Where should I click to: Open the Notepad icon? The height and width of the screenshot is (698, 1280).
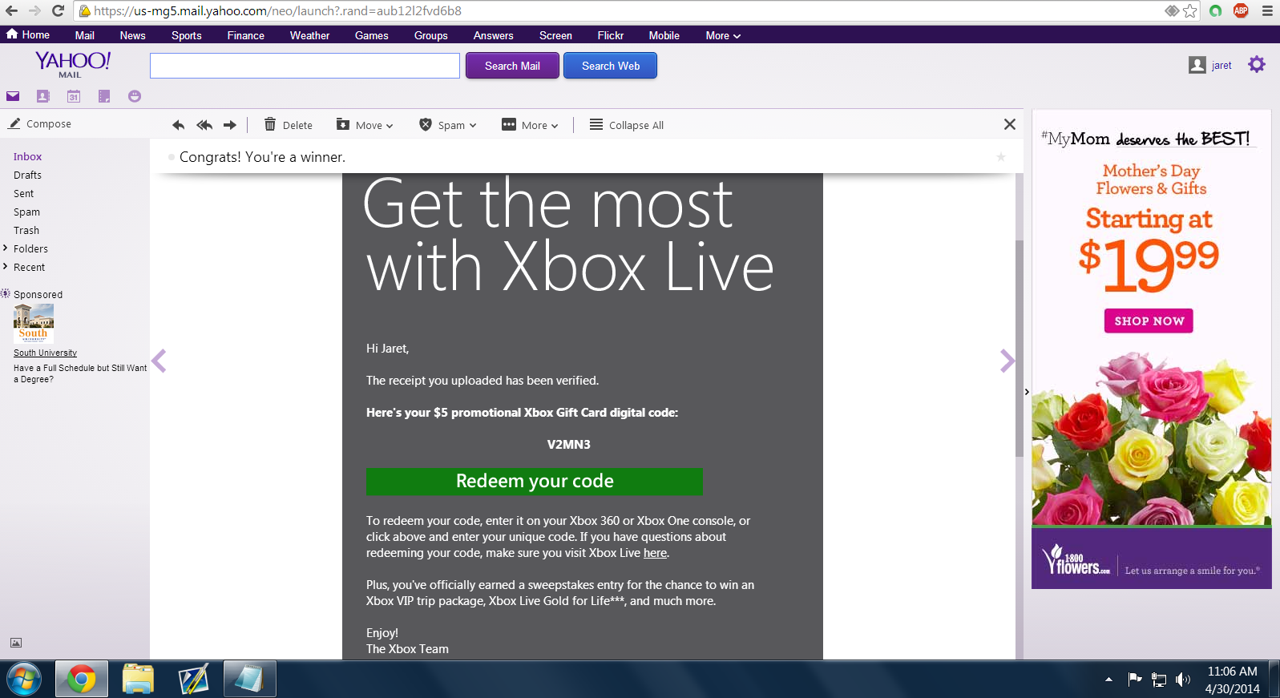click(x=104, y=96)
